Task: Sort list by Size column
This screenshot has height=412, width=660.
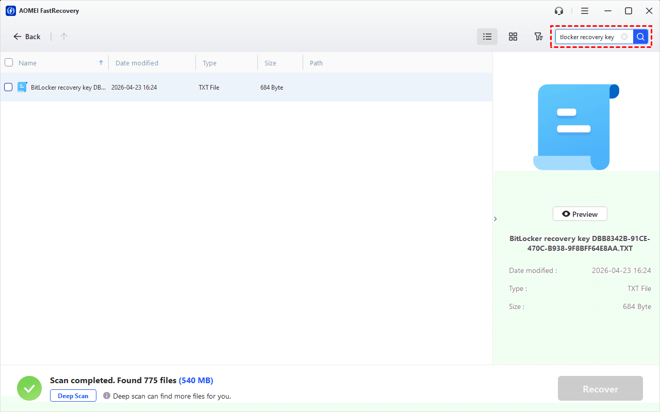Action: tap(270, 63)
